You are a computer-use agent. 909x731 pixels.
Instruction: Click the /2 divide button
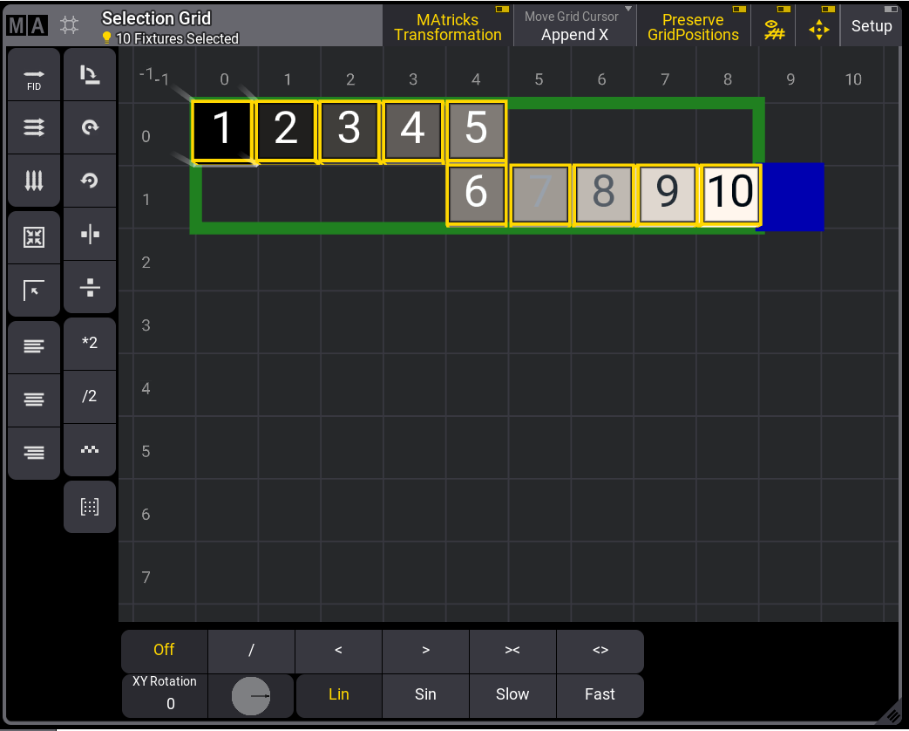[89, 397]
